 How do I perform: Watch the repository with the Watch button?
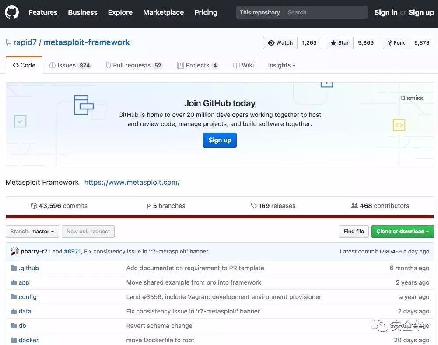tap(280, 43)
